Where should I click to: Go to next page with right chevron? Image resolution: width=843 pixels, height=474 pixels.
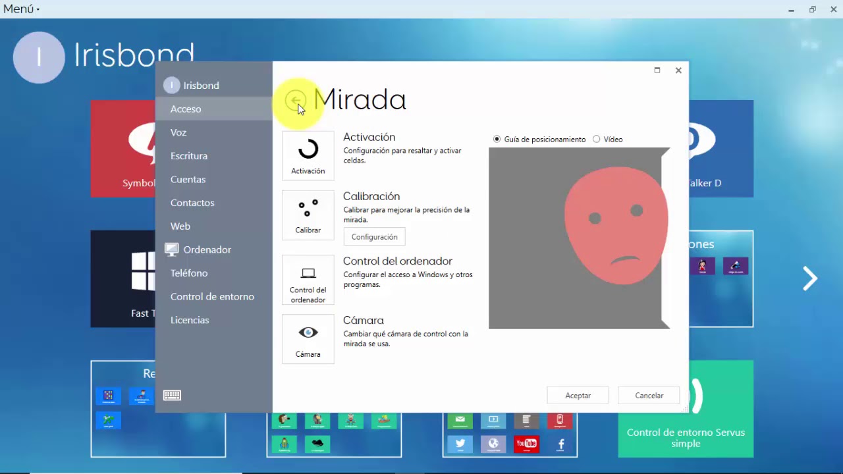(809, 278)
